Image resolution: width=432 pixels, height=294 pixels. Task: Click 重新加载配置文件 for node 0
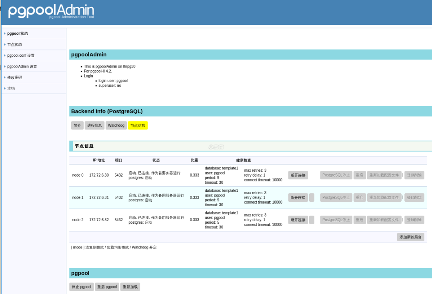click(384, 175)
